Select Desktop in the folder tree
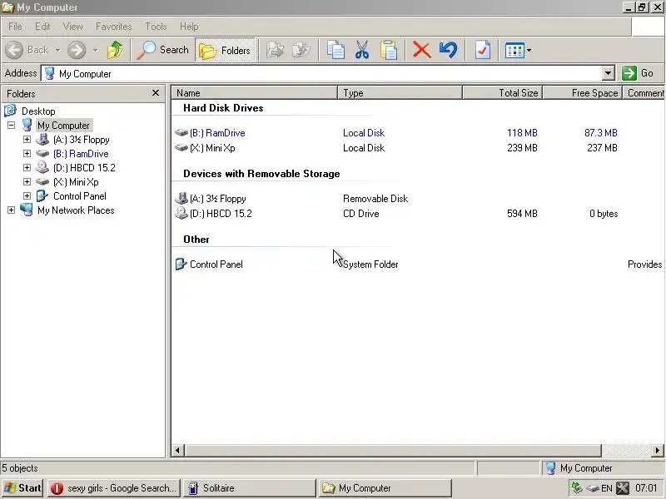Screen dimensions: 666x499 click(38, 111)
